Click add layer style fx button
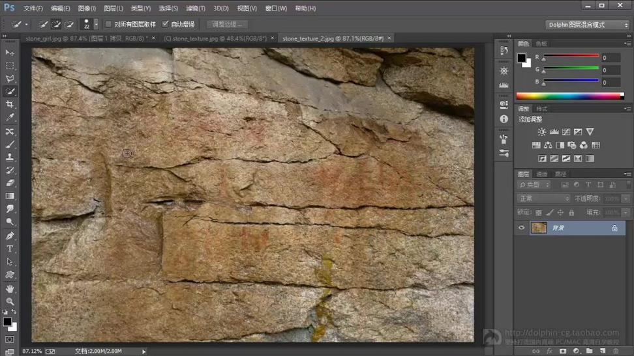 pyautogui.click(x=549, y=351)
